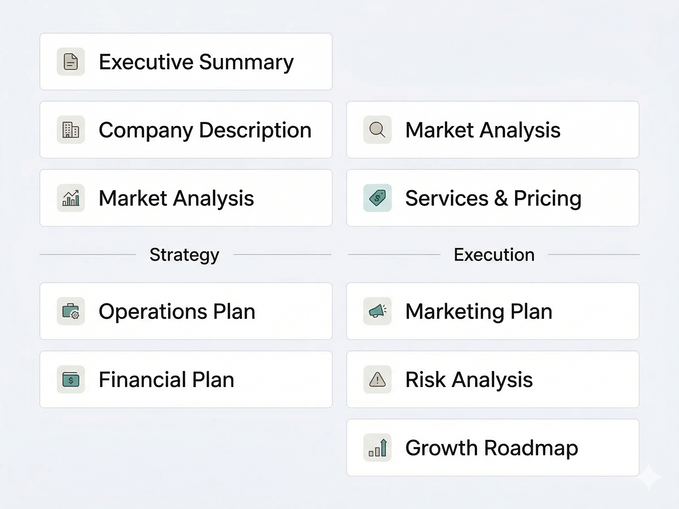Open the Operations Plan card
Viewport: 679px width, 509px height.
pyautogui.click(x=186, y=311)
